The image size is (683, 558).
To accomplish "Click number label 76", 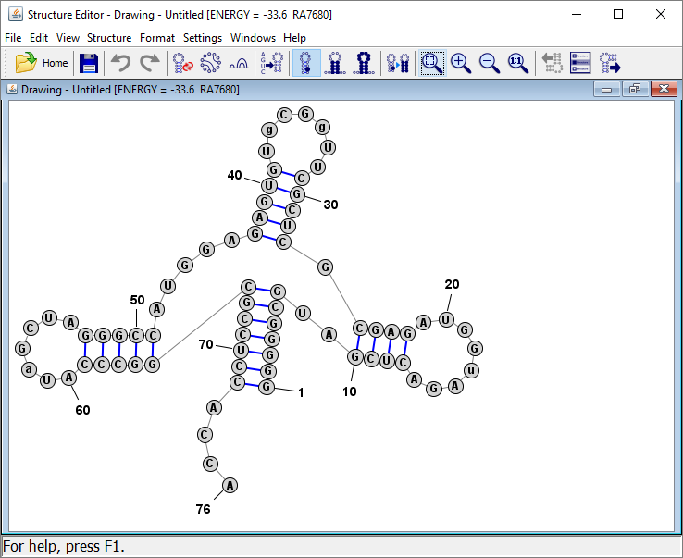I will (203, 509).
